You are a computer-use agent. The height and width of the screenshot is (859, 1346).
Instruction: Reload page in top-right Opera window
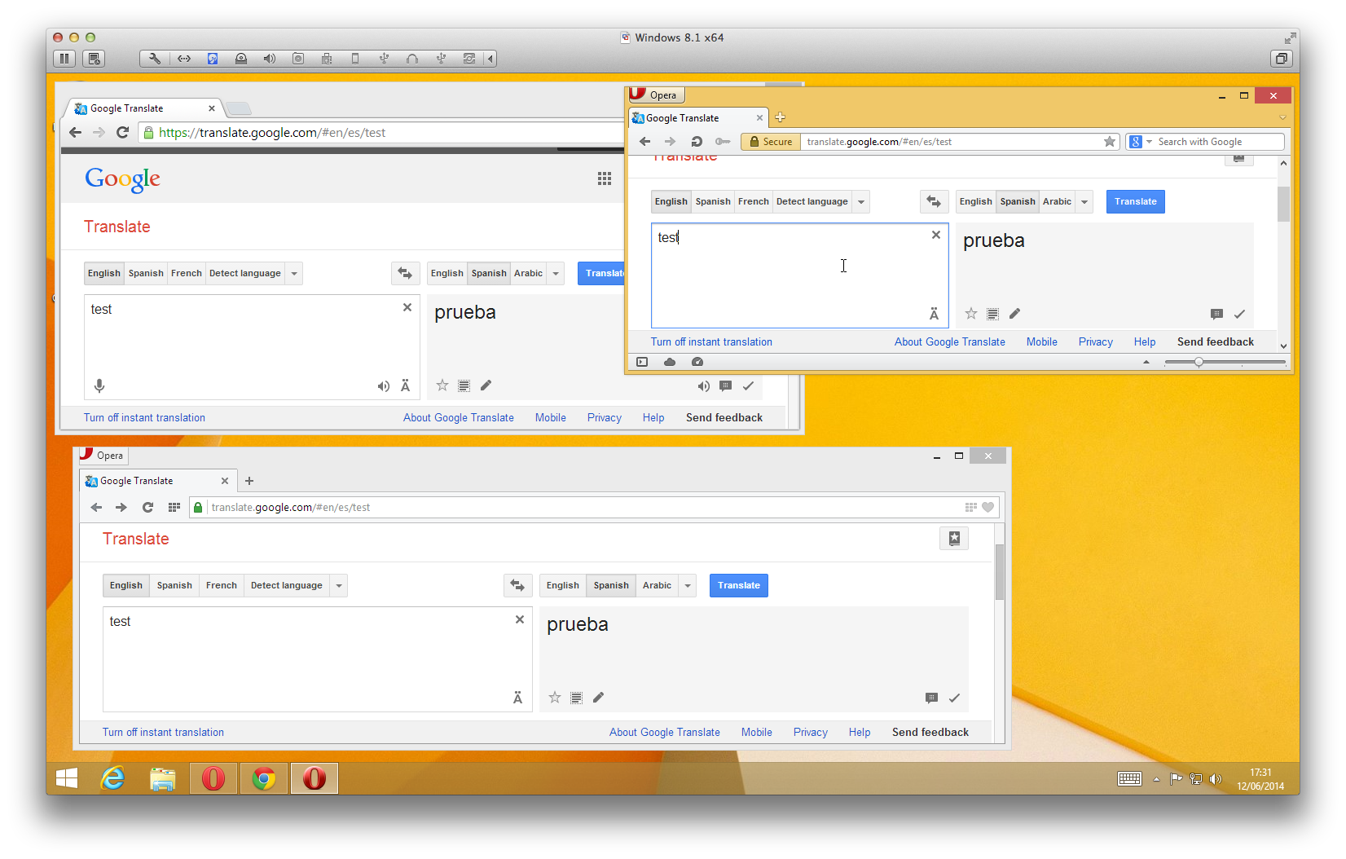click(x=697, y=142)
